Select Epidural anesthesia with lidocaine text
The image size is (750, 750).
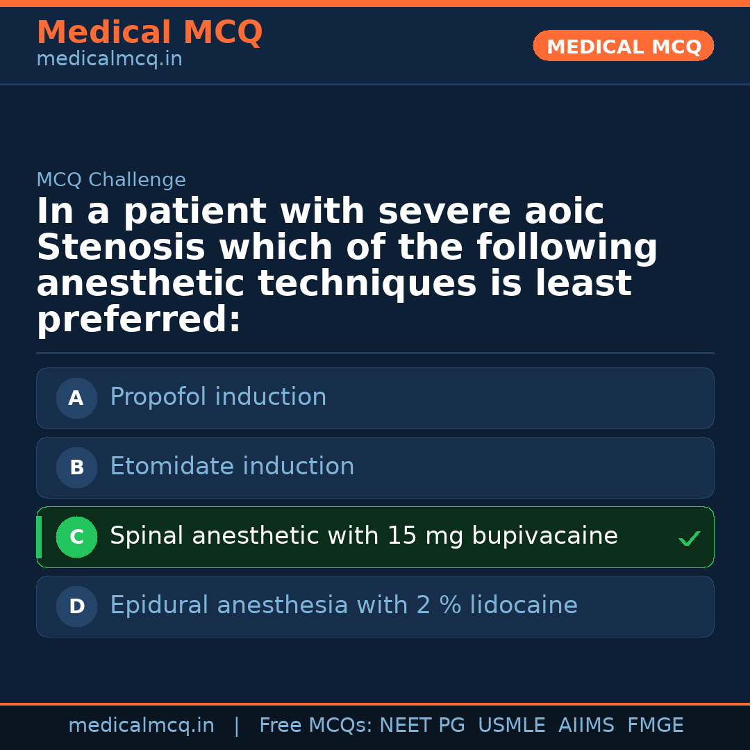click(343, 606)
